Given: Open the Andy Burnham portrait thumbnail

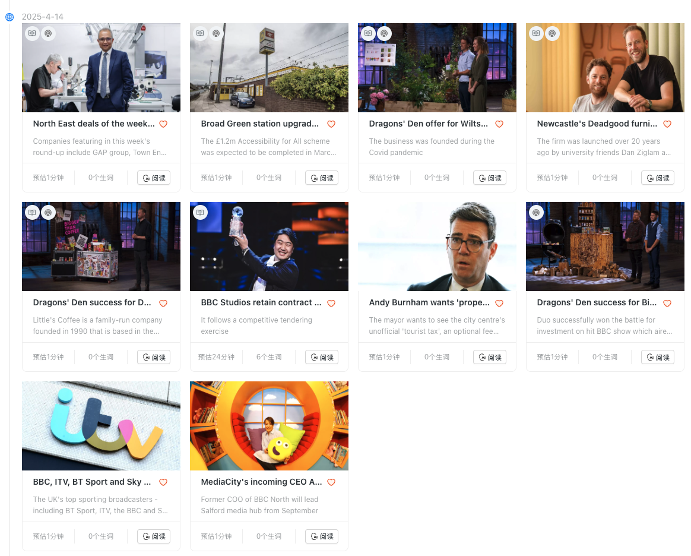Looking at the screenshot, I should point(437,247).
